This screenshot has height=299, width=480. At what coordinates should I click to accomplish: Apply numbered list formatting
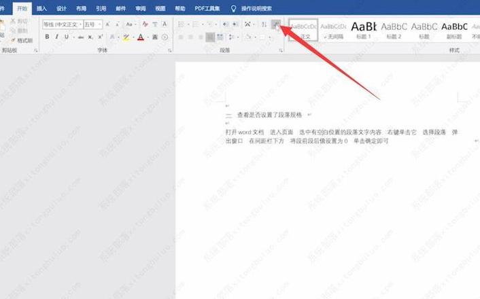click(195, 24)
